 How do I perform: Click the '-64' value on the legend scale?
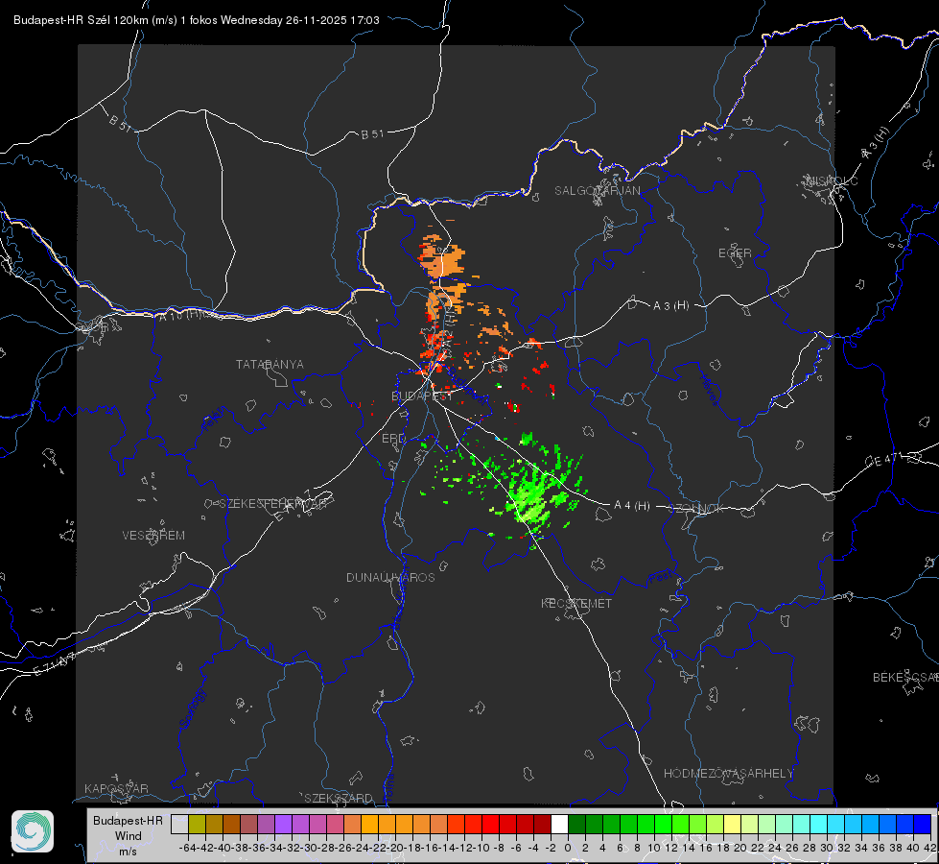tap(187, 848)
